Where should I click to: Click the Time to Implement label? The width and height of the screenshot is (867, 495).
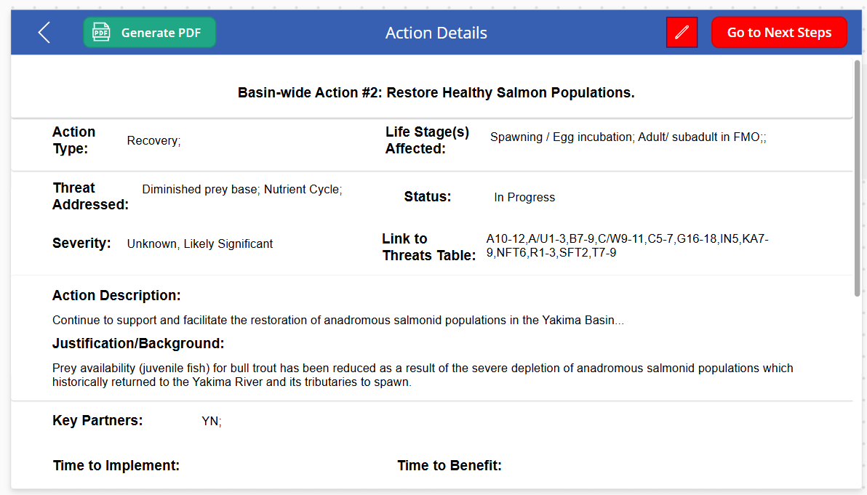pos(116,465)
